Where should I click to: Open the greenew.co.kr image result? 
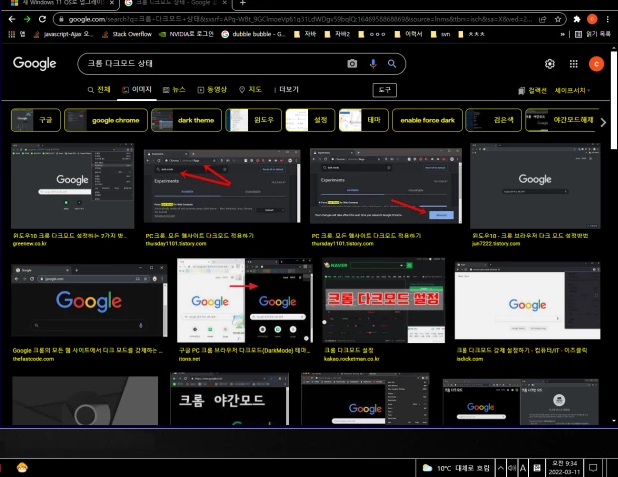pyautogui.click(x=73, y=186)
